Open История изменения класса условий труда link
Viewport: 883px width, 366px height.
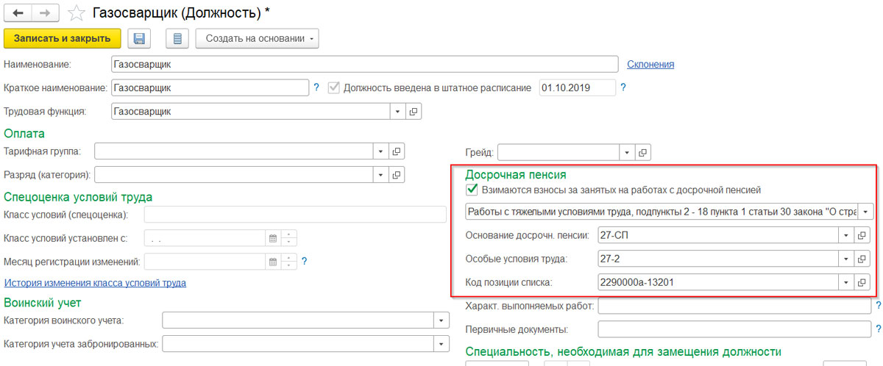95,283
